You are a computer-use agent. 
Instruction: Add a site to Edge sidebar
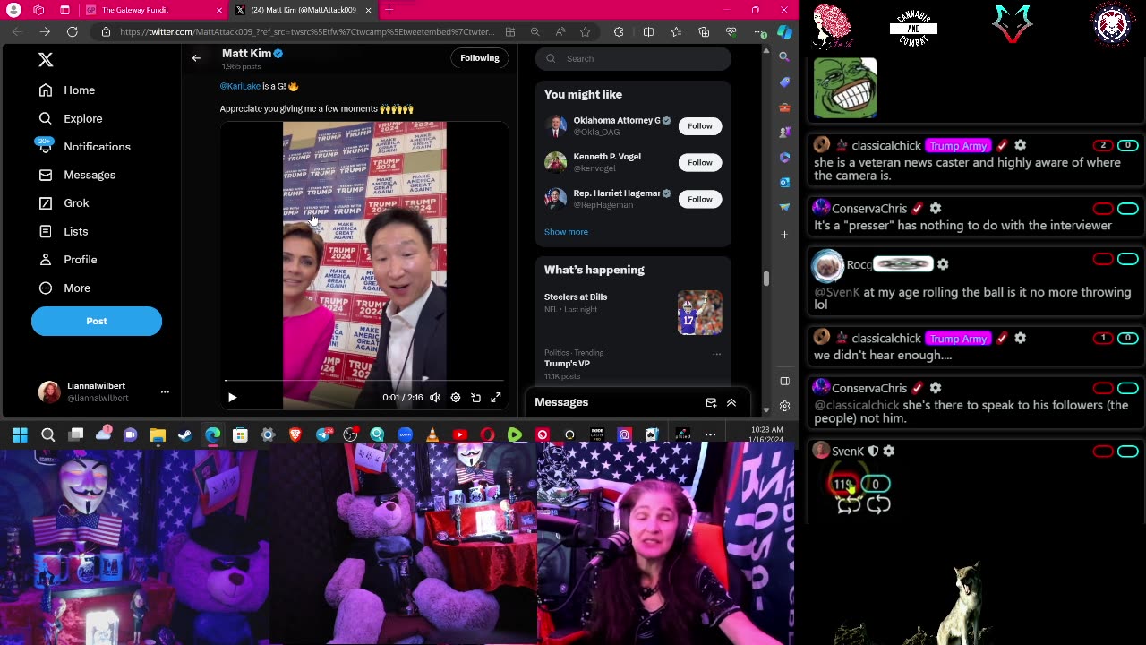click(784, 235)
